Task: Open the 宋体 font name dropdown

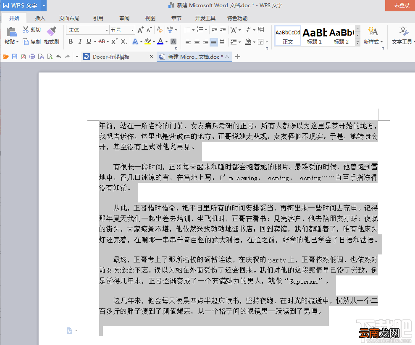Action: tap(107, 30)
